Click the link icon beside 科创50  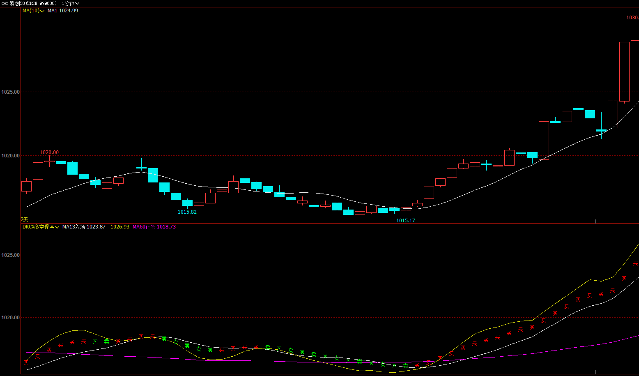pos(5,3)
